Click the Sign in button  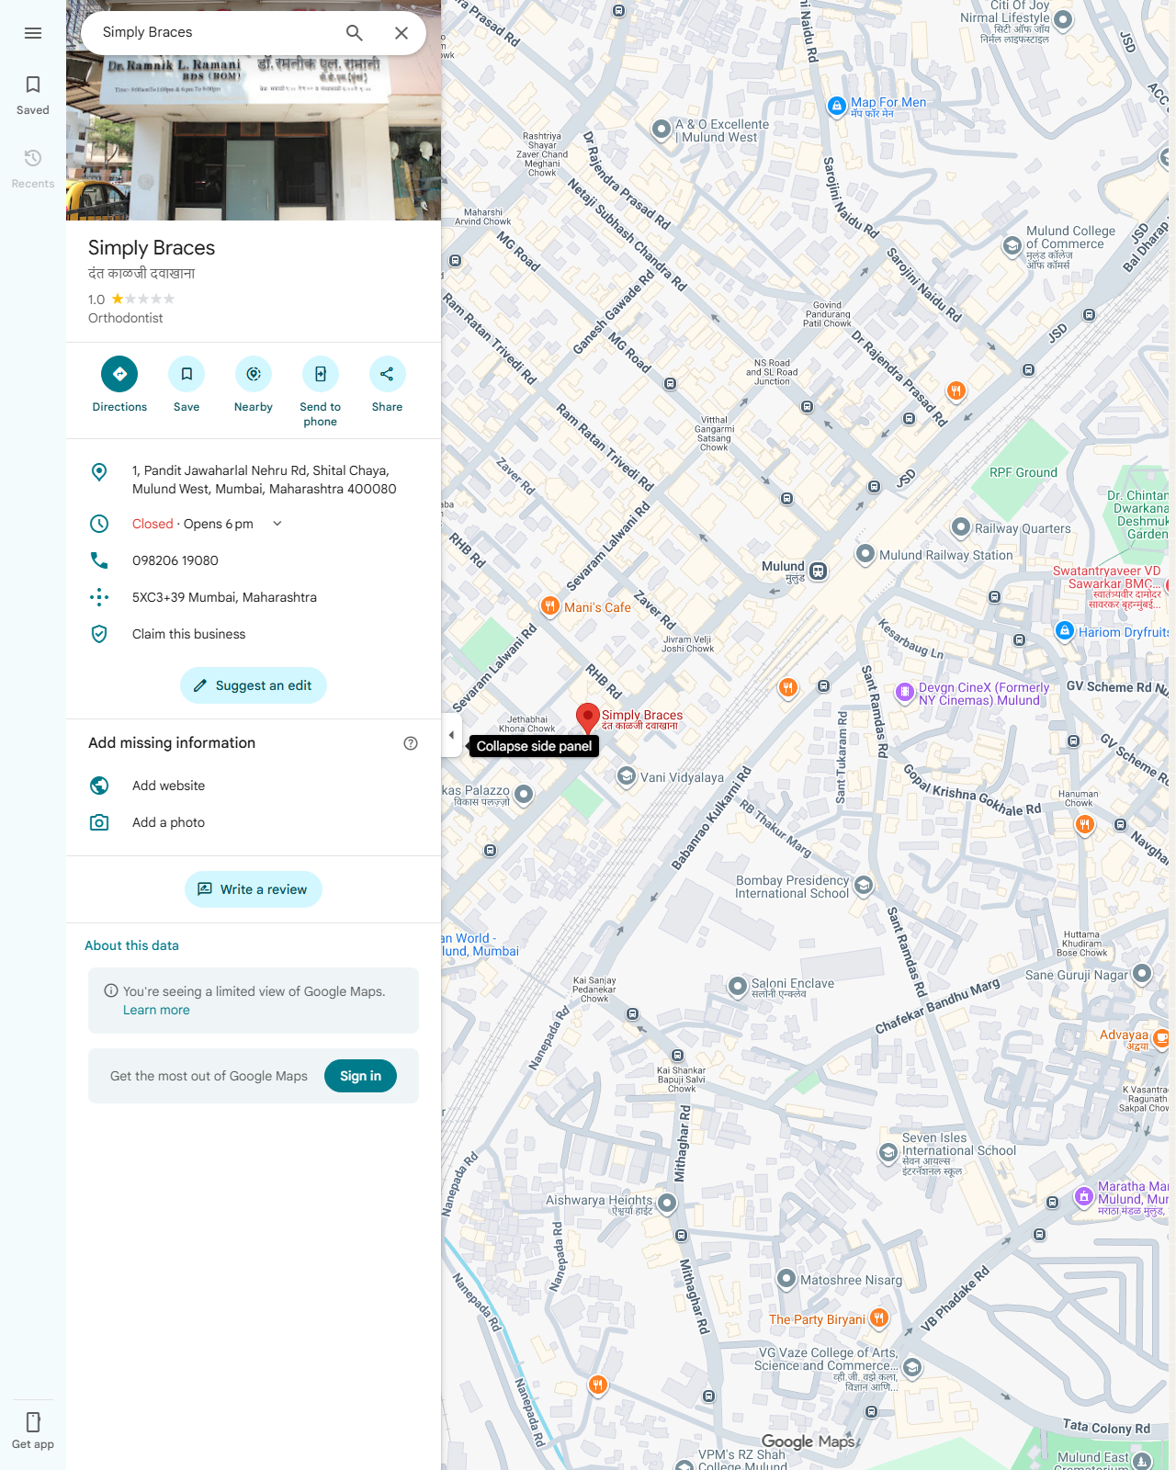[x=360, y=1076]
